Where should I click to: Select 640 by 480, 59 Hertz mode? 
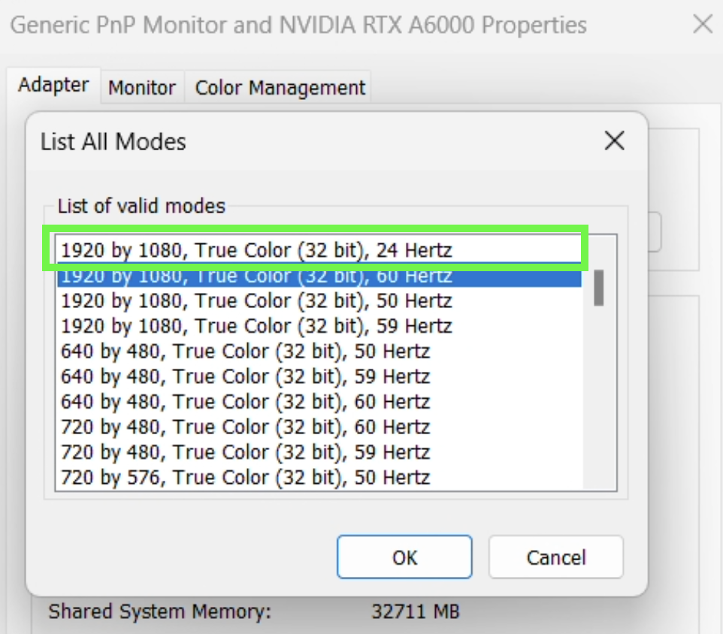(x=245, y=376)
